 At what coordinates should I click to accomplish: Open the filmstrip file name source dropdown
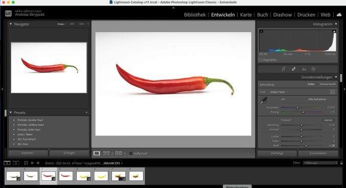point(122,163)
